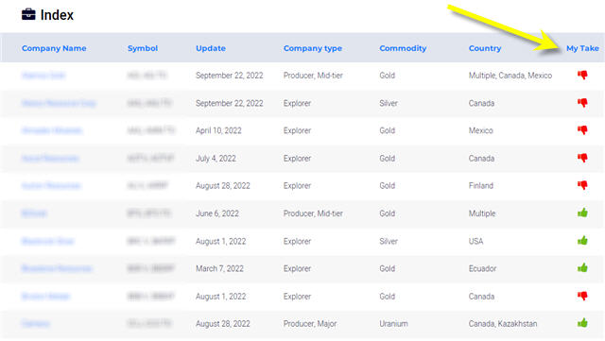Open company name link in USA row
This screenshot has width=605, height=341.
[48, 241]
